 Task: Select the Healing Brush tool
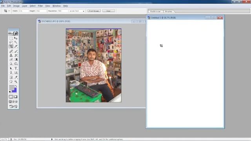[11, 51]
